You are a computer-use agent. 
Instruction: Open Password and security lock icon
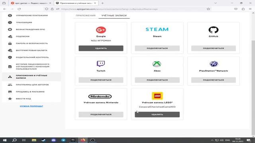[10, 43]
